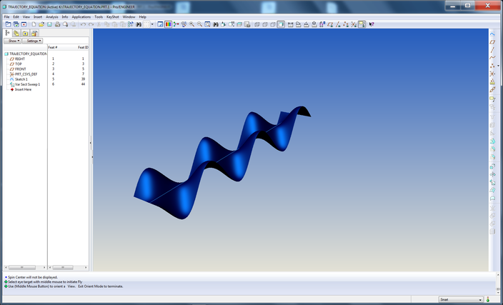Select the Datum Plane tool in right toolbar
The width and height of the screenshot is (503, 305).
point(492,42)
